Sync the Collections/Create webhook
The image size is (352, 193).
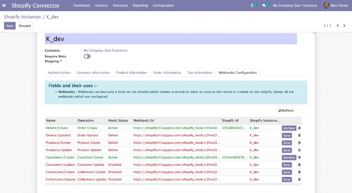pyautogui.click(x=287, y=172)
